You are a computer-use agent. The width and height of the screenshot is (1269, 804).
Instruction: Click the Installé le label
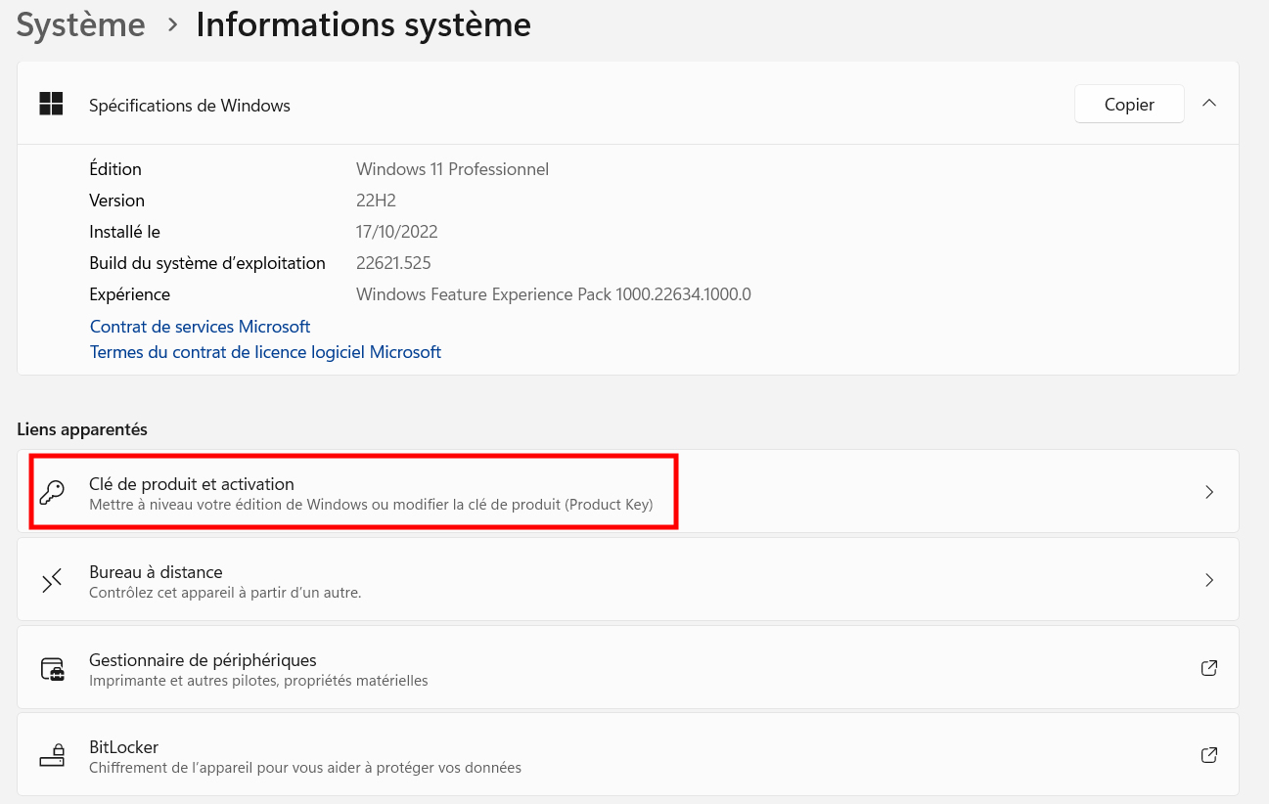[124, 232]
